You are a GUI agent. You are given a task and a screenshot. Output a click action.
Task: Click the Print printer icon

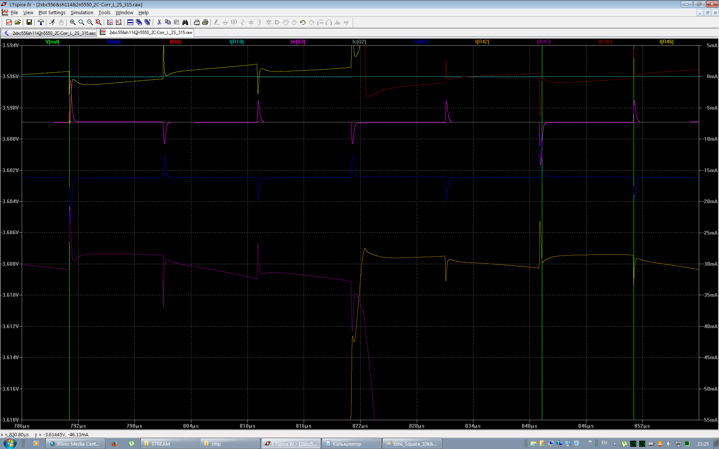[x=205, y=22]
